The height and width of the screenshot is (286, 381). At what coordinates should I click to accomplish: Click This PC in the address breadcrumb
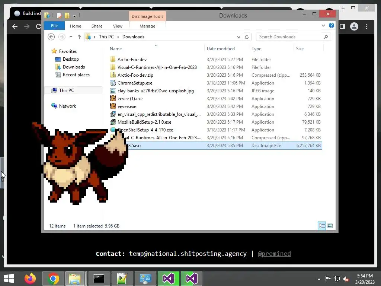point(106,37)
